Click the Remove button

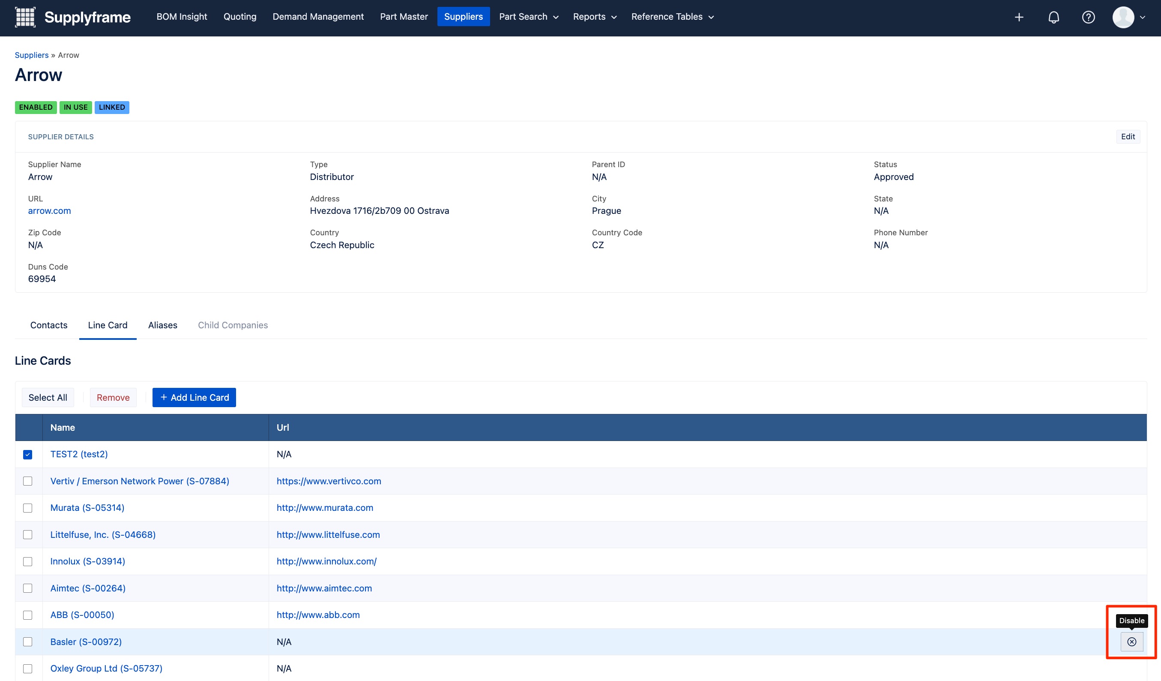(113, 397)
